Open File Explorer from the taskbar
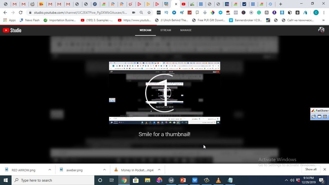Viewport: 329px width, 185px height. tap(148, 180)
